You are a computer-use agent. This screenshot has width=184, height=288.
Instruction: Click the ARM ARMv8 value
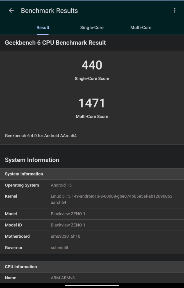pos(63,278)
